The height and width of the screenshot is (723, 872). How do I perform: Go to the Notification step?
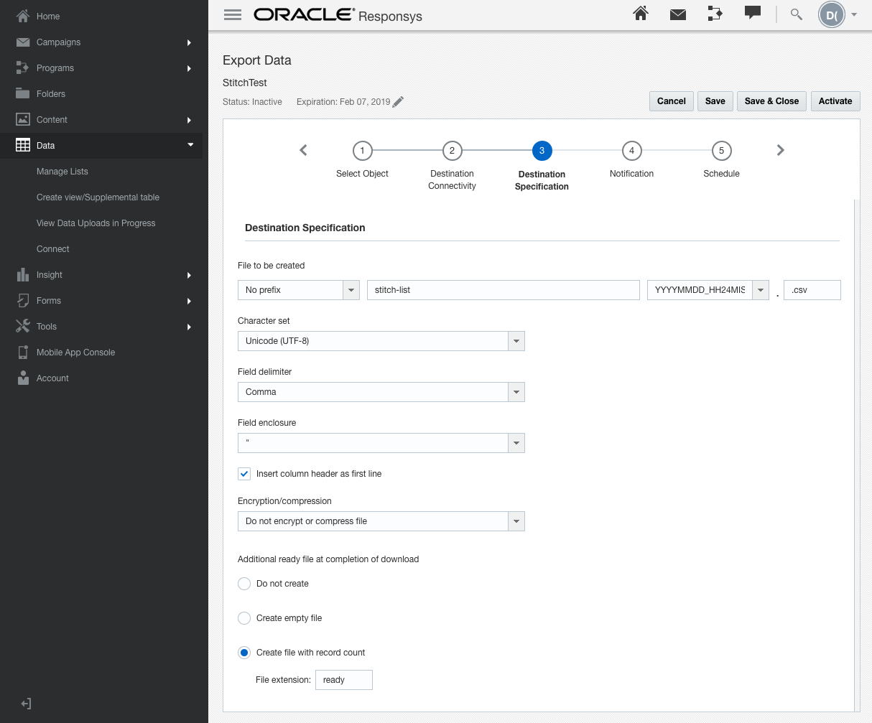click(x=631, y=151)
